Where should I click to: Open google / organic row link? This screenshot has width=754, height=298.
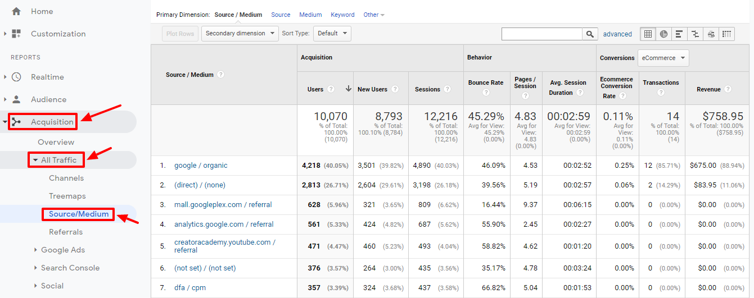click(x=201, y=166)
